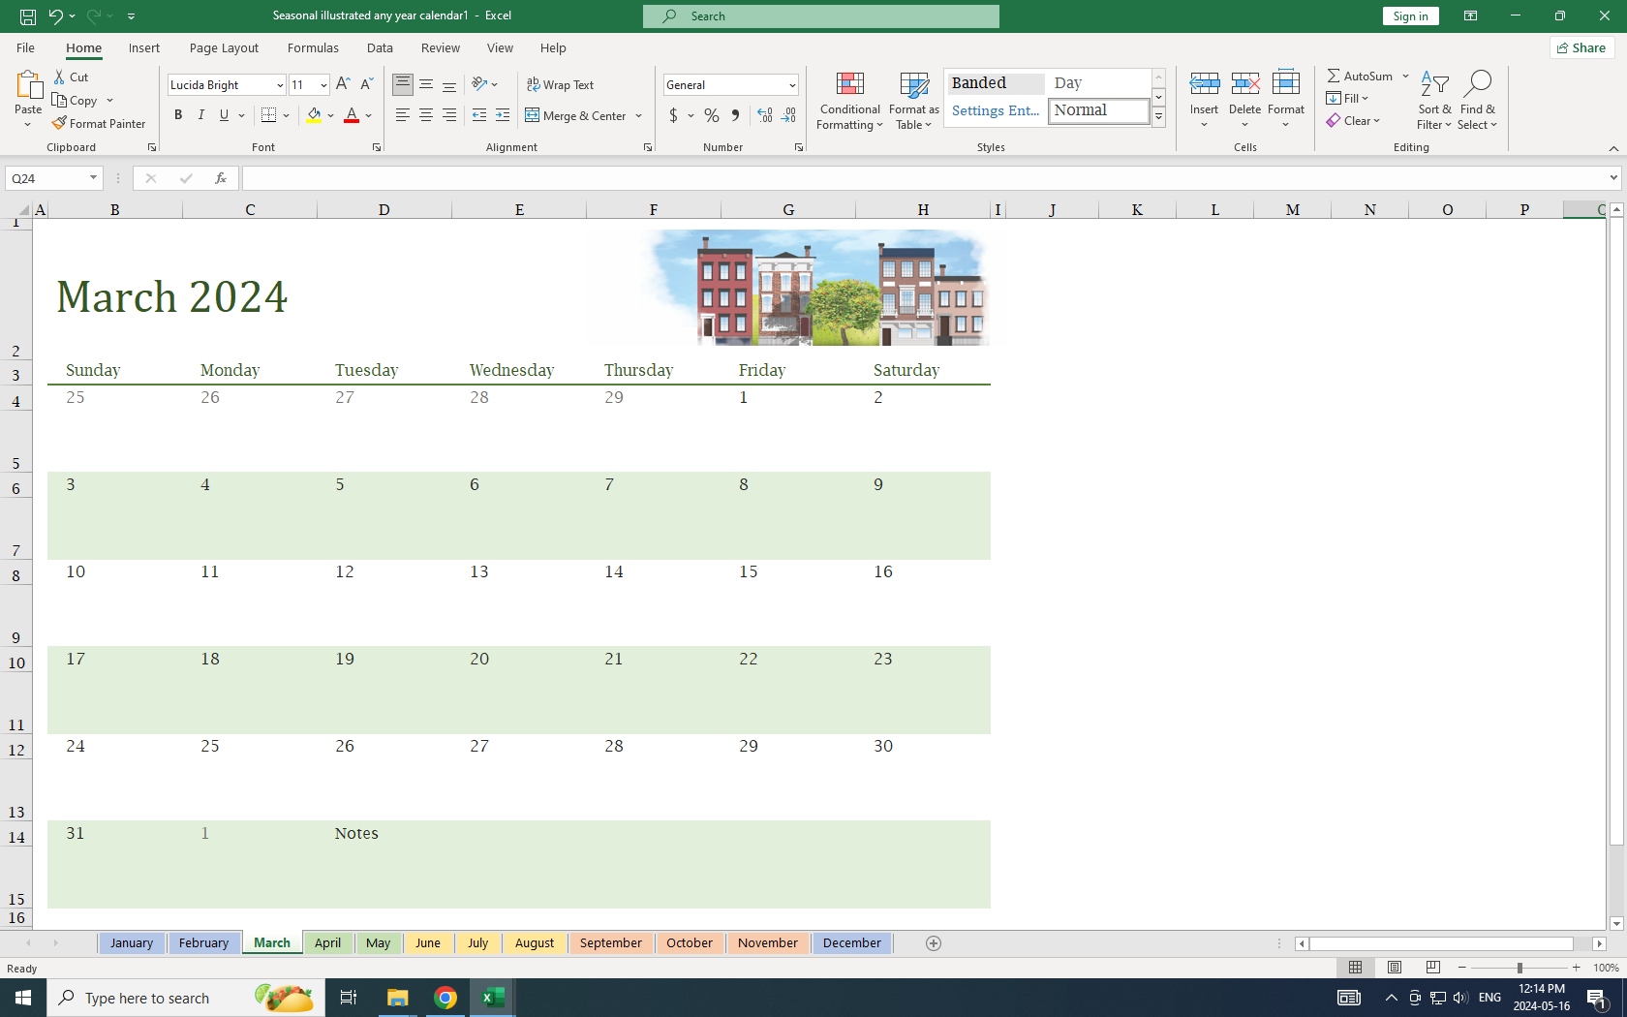Open Conditional Formatting menu

849,101
